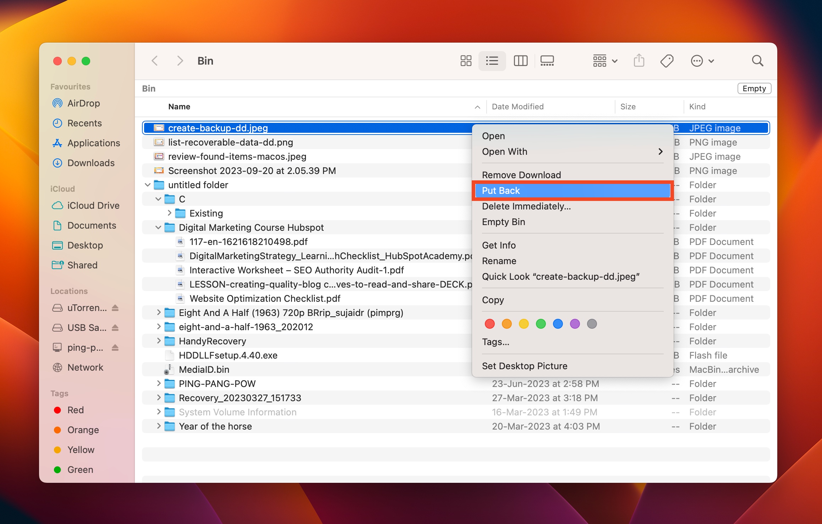Viewport: 822px width, 524px height.
Task: Expand the 'Year of the horse' folder
Action: coord(157,426)
